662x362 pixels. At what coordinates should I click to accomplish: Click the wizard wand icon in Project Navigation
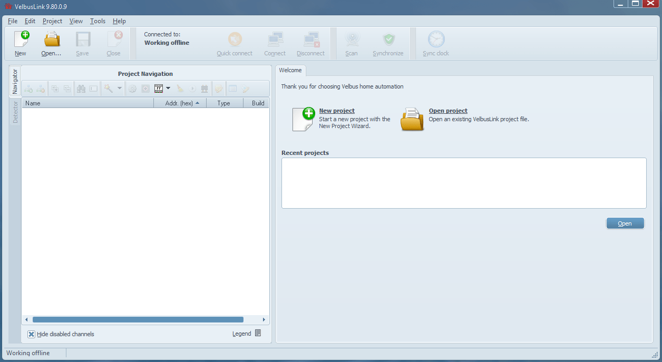(x=107, y=88)
